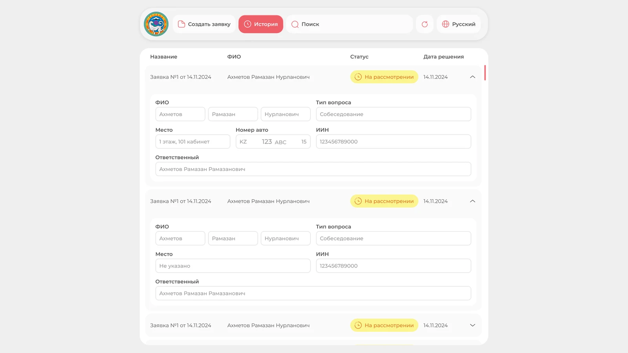Viewport: 628px width, 353px height.
Task: Click the refresh icon button
Action: (x=425, y=24)
